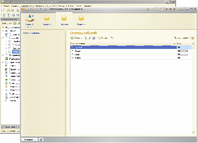Copy selected item with add-copy icon
Viewport: 198px width, 143px height.
[x=85, y=38]
